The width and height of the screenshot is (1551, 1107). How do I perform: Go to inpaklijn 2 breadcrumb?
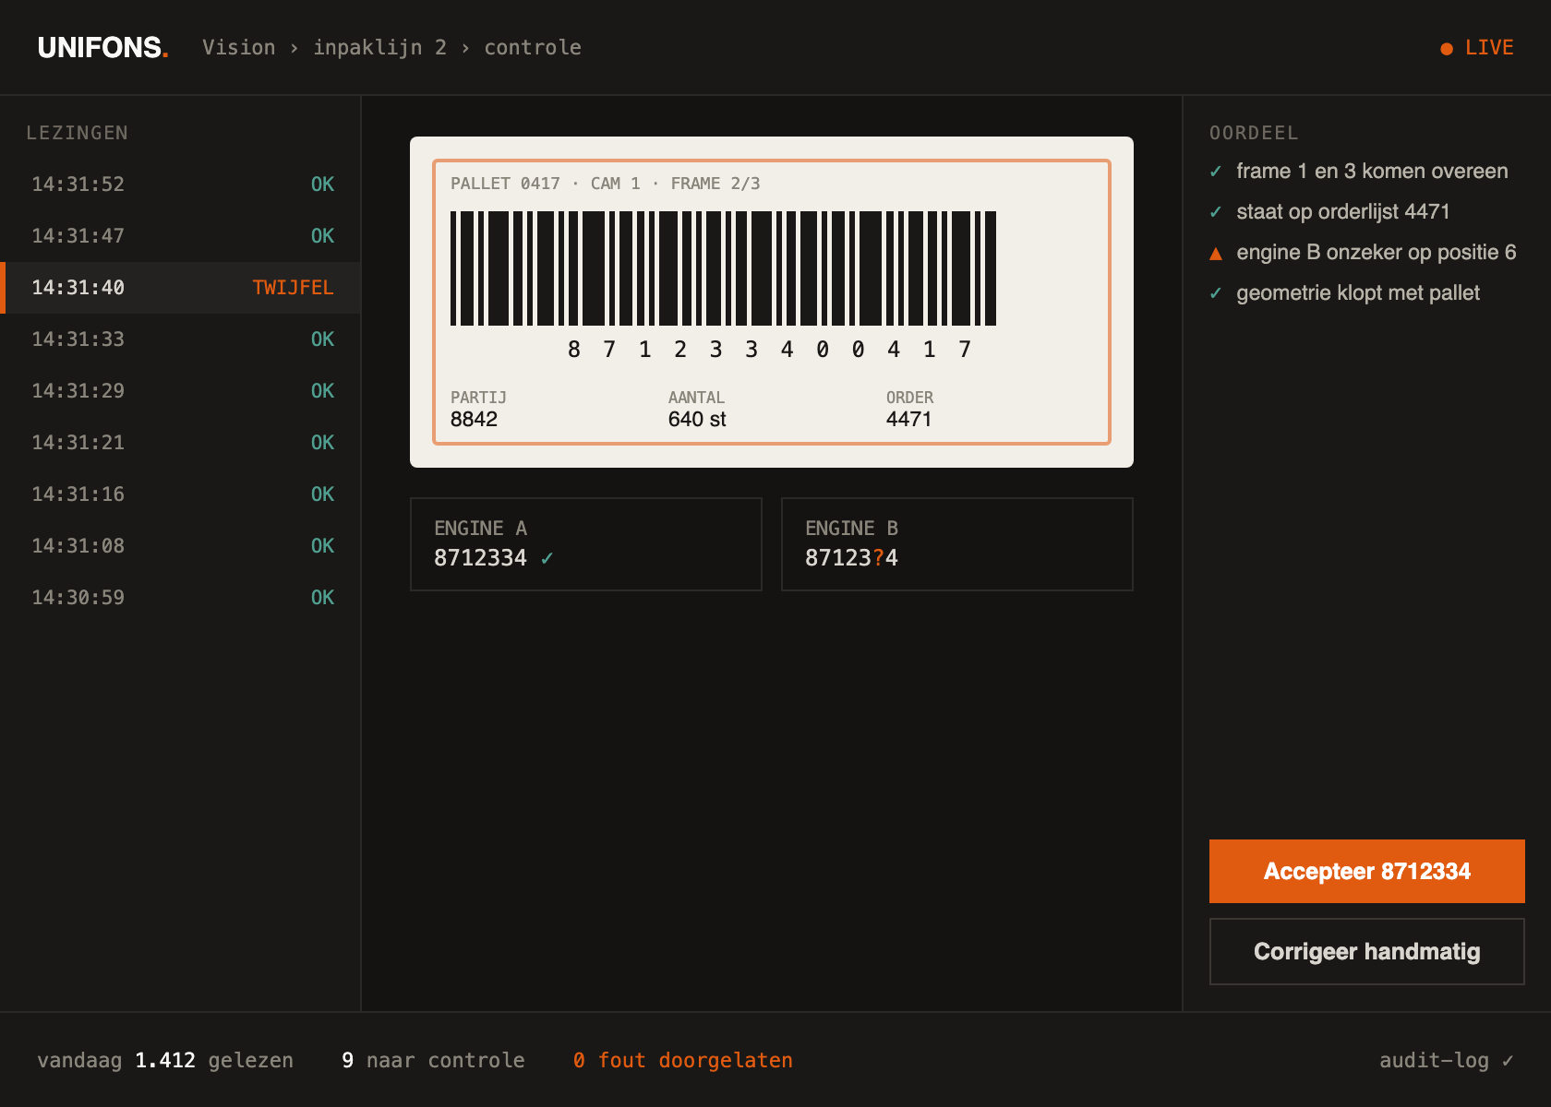(x=379, y=47)
